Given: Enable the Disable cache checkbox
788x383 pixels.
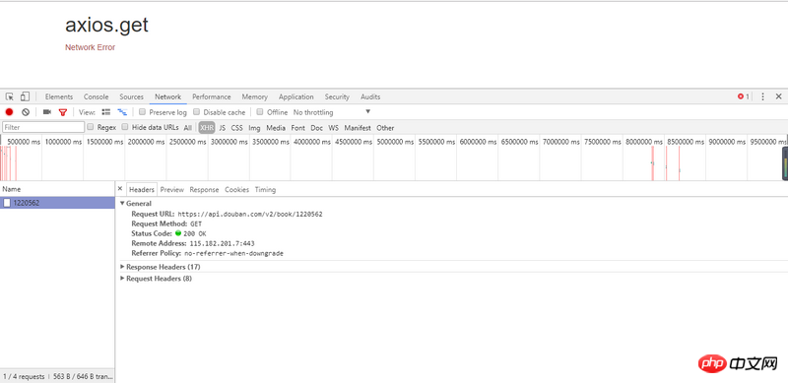Looking at the screenshot, I should [197, 112].
